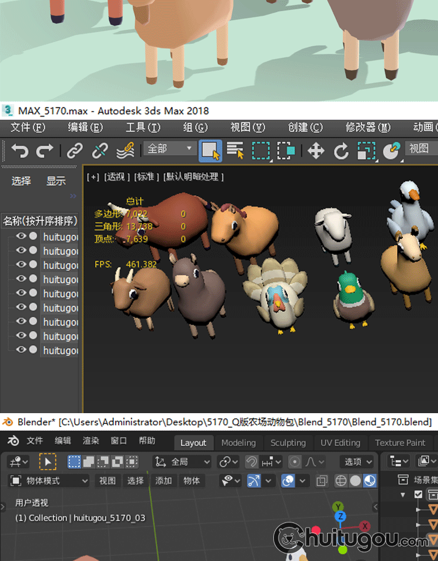
Task: Choose the Select and Move tool
Action: click(316, 151)
